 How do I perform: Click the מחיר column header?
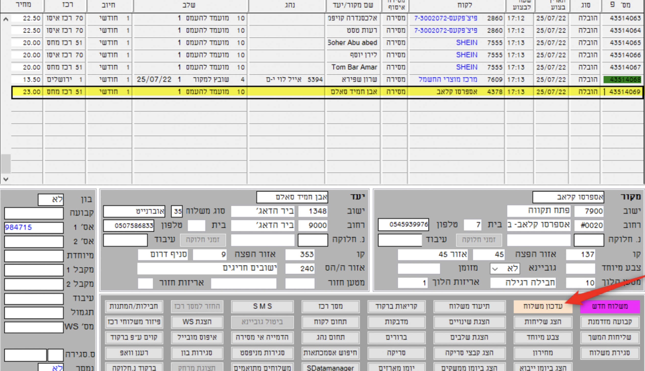(23, 5)
